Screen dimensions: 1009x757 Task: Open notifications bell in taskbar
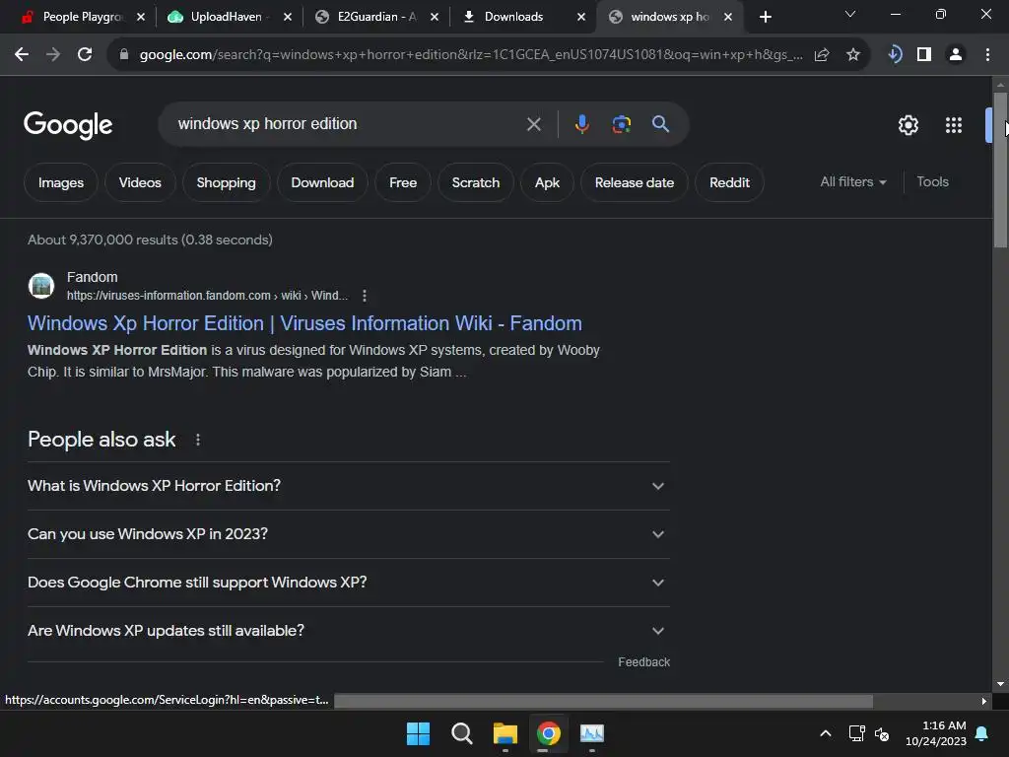click(x=982, y=733)
